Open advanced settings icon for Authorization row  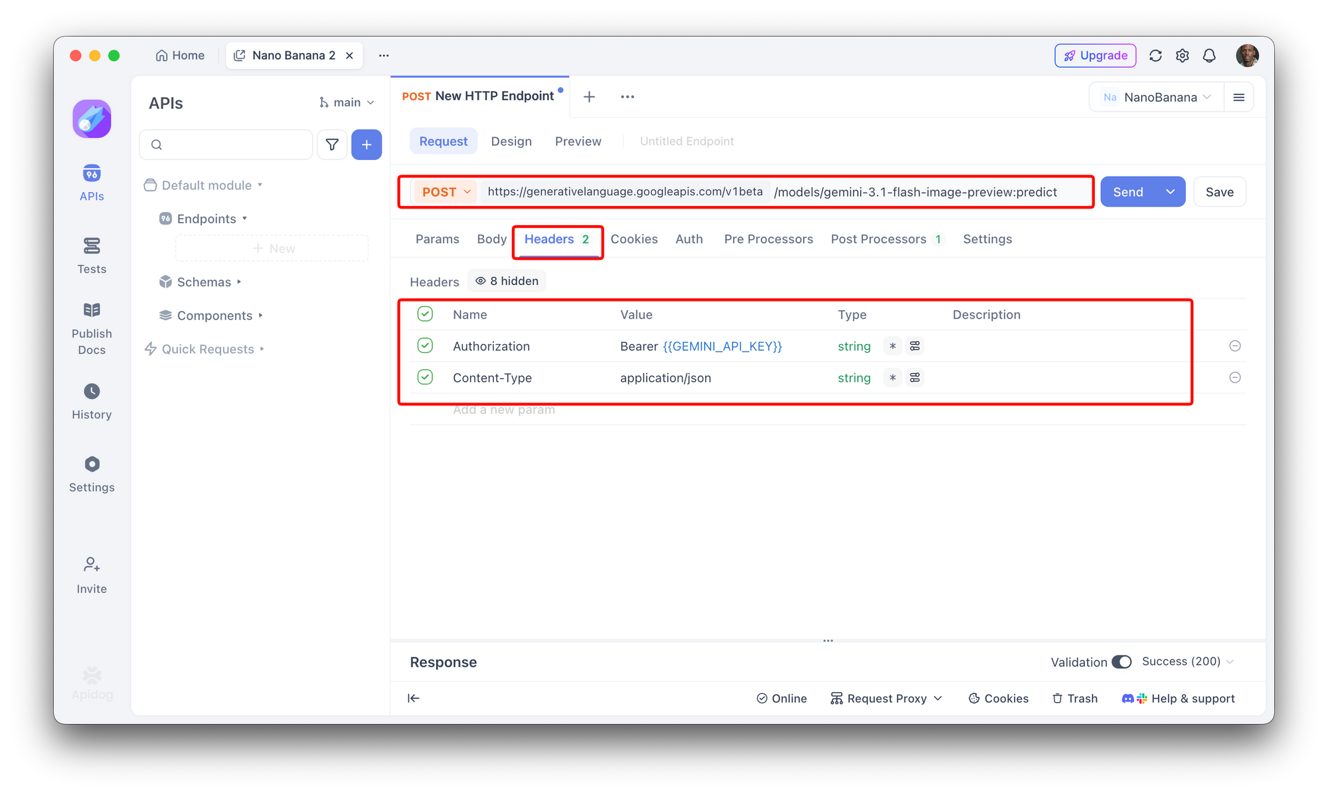point(915,346)
